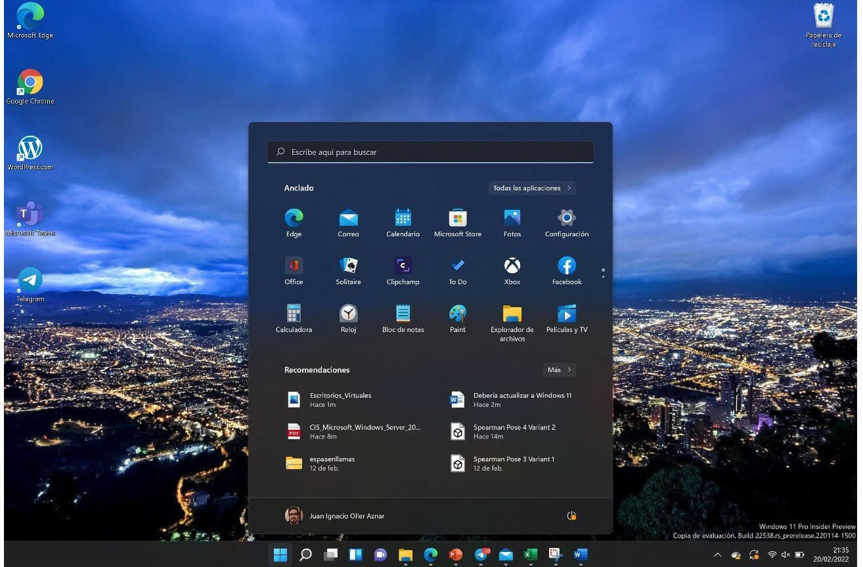Viewport: 863px width, 567px height.
Task: Open Debería actualizar a Windows 11 document
Action: pyautogui.click(x=512, y=400)
